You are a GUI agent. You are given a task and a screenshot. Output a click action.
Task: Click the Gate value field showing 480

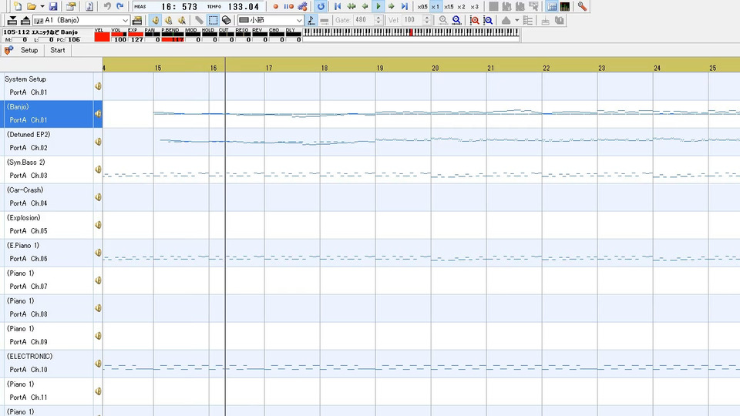coord(363,20)
